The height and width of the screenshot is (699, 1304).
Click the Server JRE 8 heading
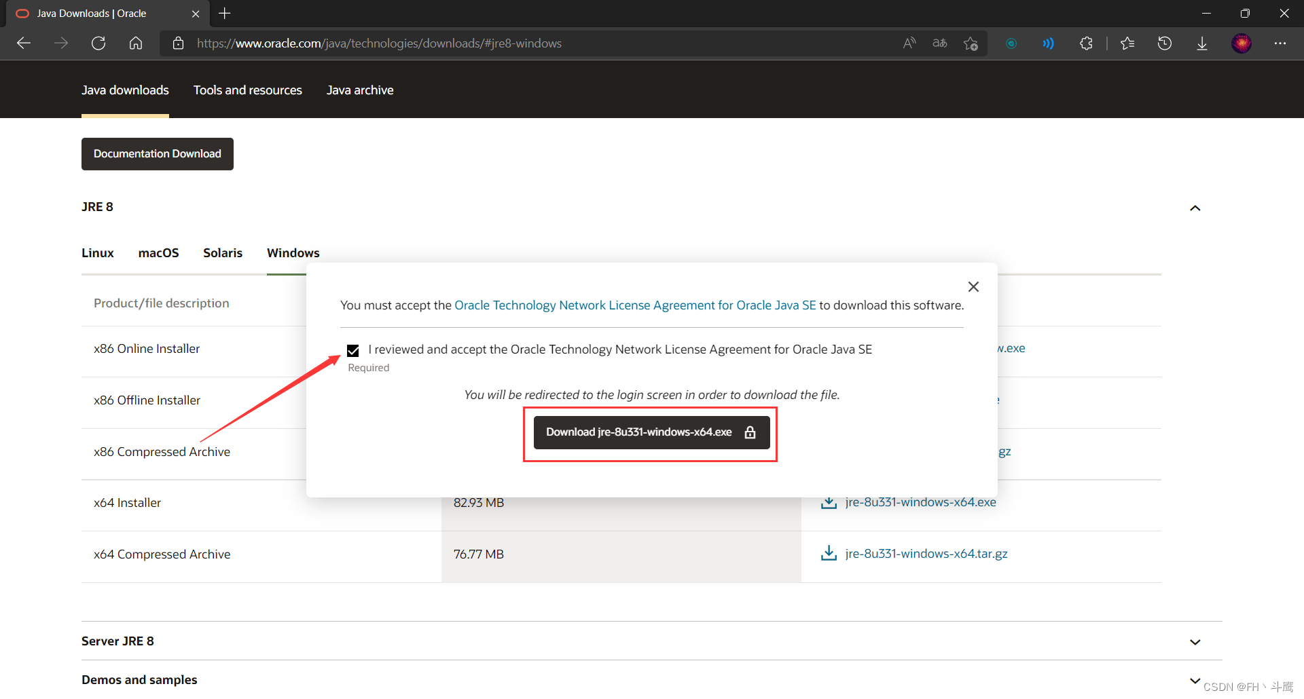117,641
